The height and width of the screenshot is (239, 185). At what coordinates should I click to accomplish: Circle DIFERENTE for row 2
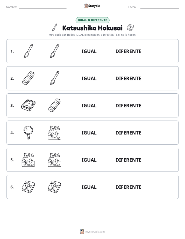click(128, 78)
